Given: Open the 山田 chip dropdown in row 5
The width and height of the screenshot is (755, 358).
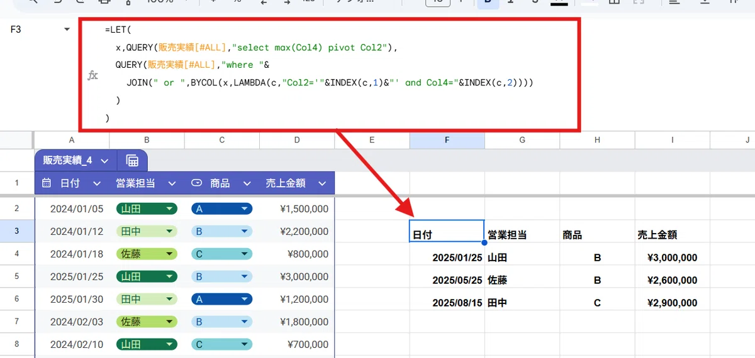Looking at the screenshot, I should click(169, 277).
